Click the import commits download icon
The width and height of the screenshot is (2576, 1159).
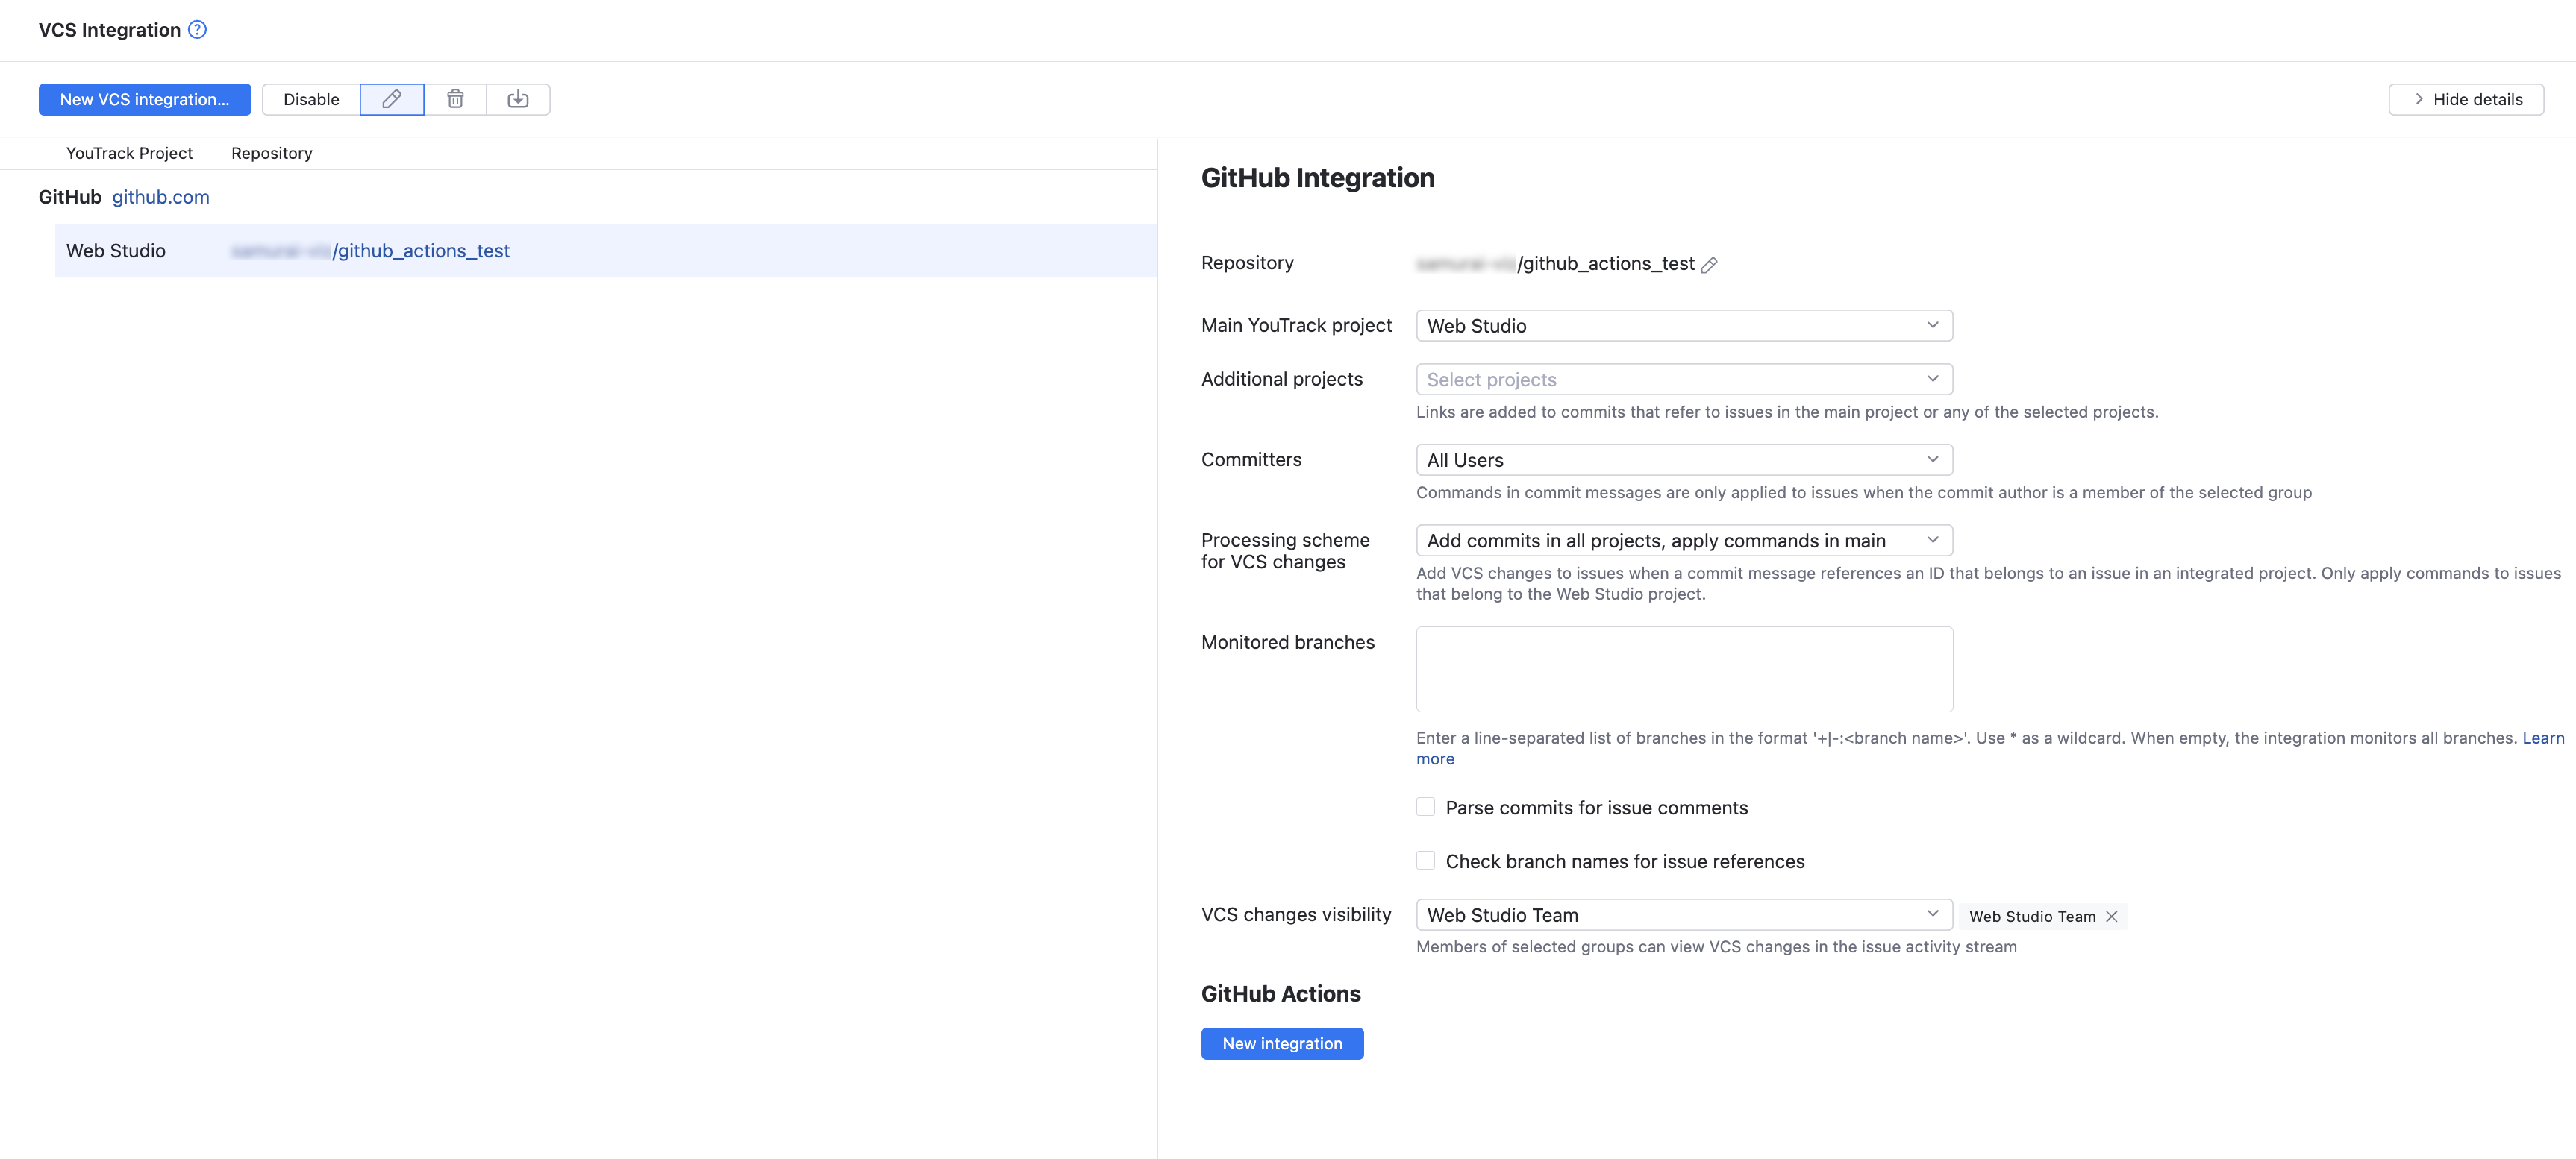point(517,99)
